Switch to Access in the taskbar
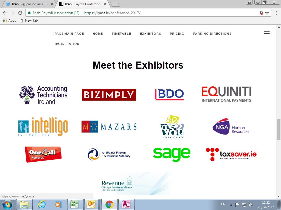The width and height of the screenshot is (281, 210). pyautogui.click(x=126, y=205)
